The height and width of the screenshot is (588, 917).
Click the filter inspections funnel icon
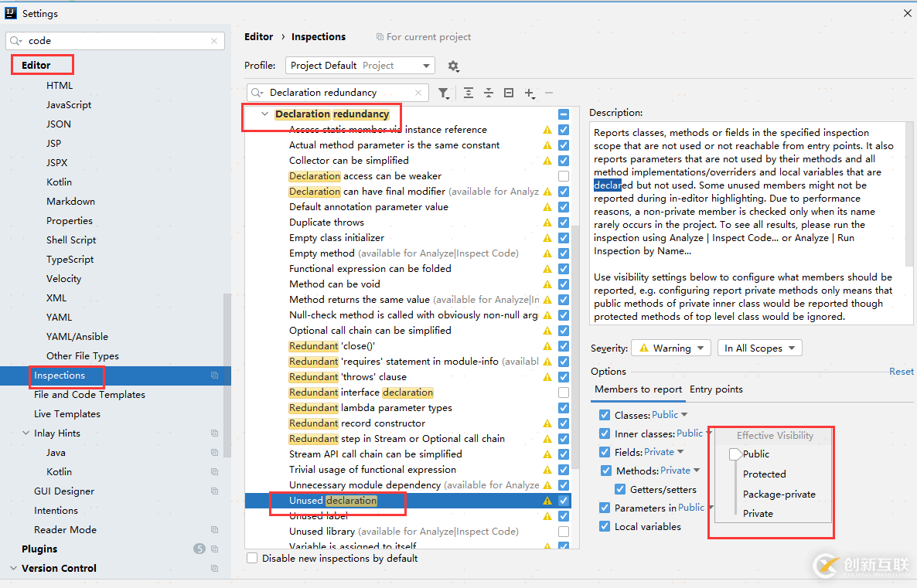(x=443, y=93)
